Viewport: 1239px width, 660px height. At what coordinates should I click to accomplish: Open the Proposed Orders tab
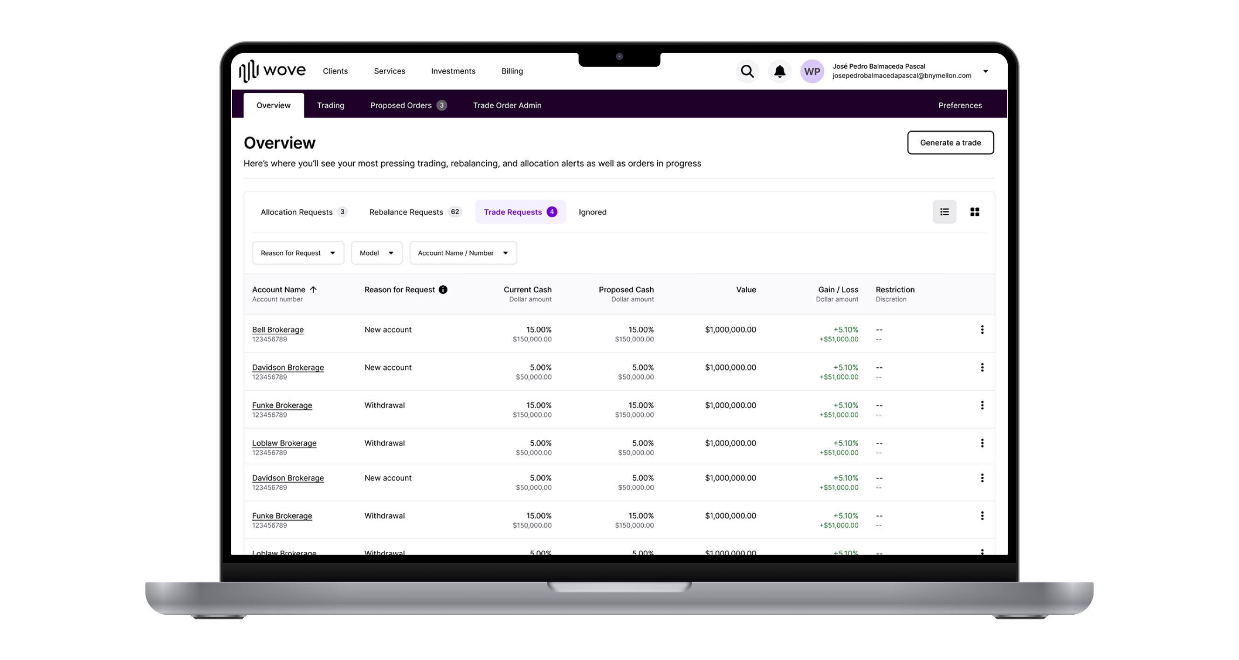pyautogui.click(x=408, y=105)
